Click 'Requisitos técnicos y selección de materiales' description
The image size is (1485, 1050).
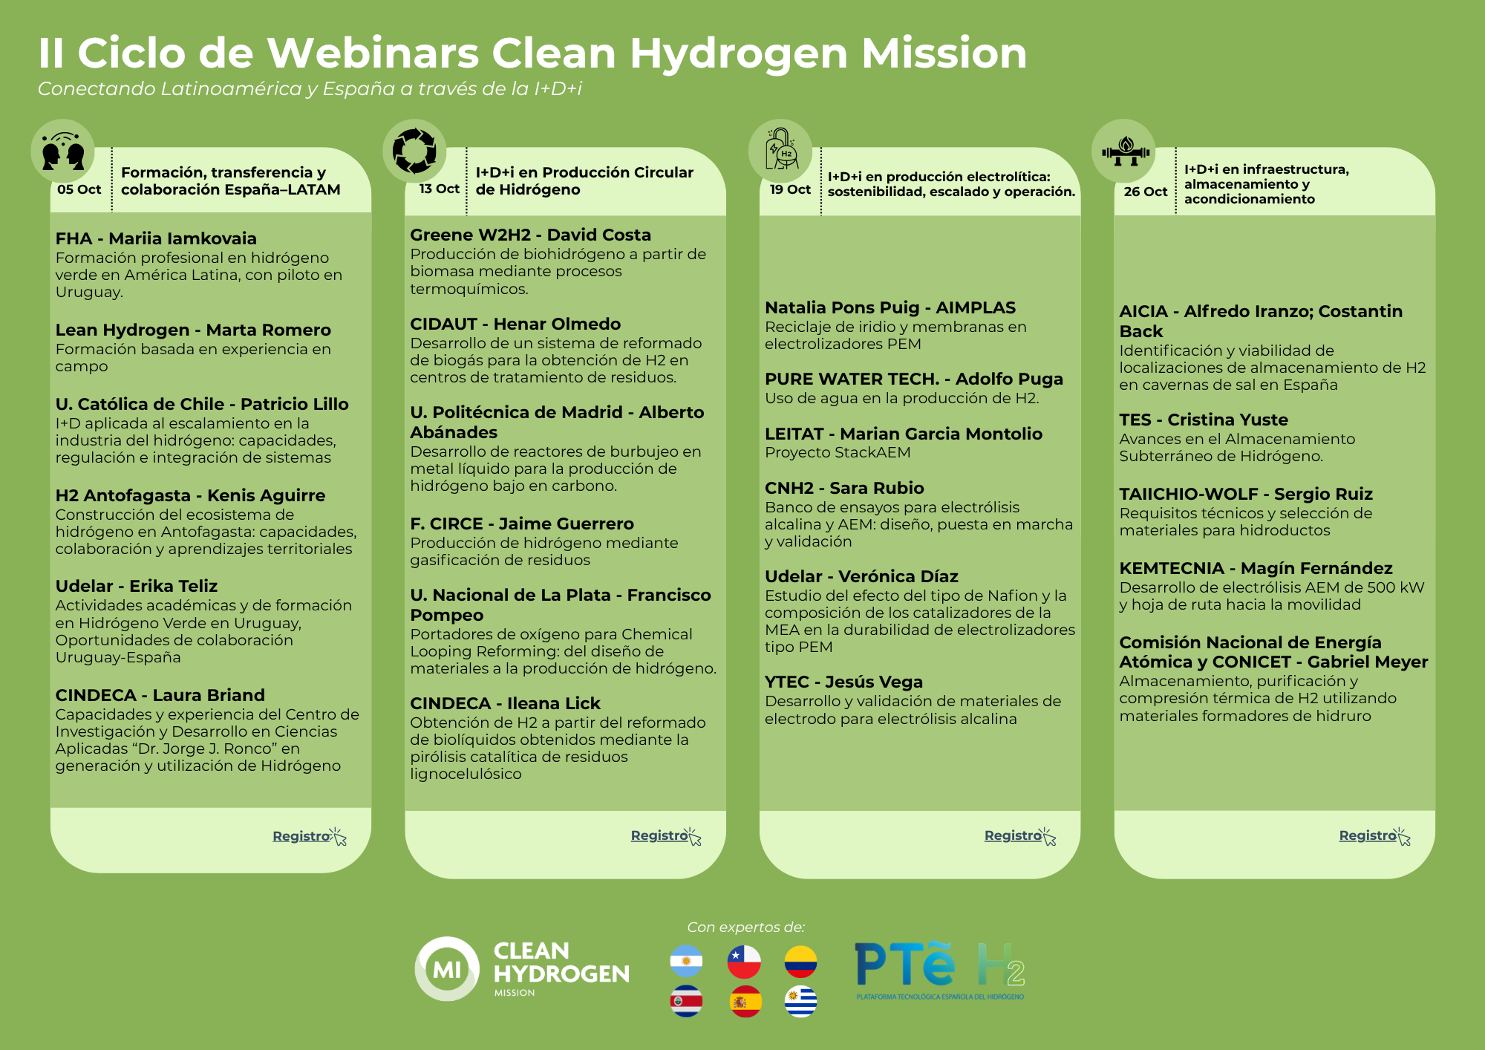[x=1246, y=522]
